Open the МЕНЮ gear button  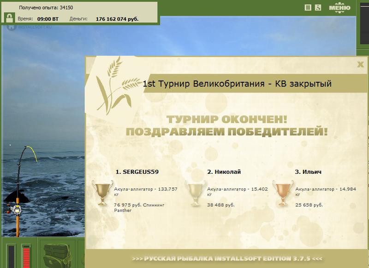pyautogui.click(x=339, y=7)
